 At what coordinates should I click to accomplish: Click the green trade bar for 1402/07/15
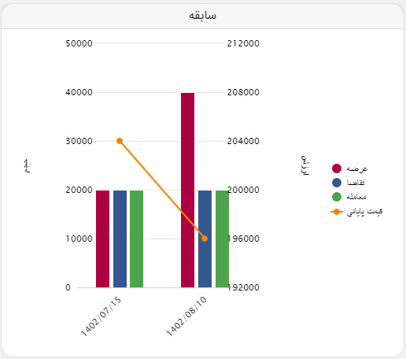[136, 239]
